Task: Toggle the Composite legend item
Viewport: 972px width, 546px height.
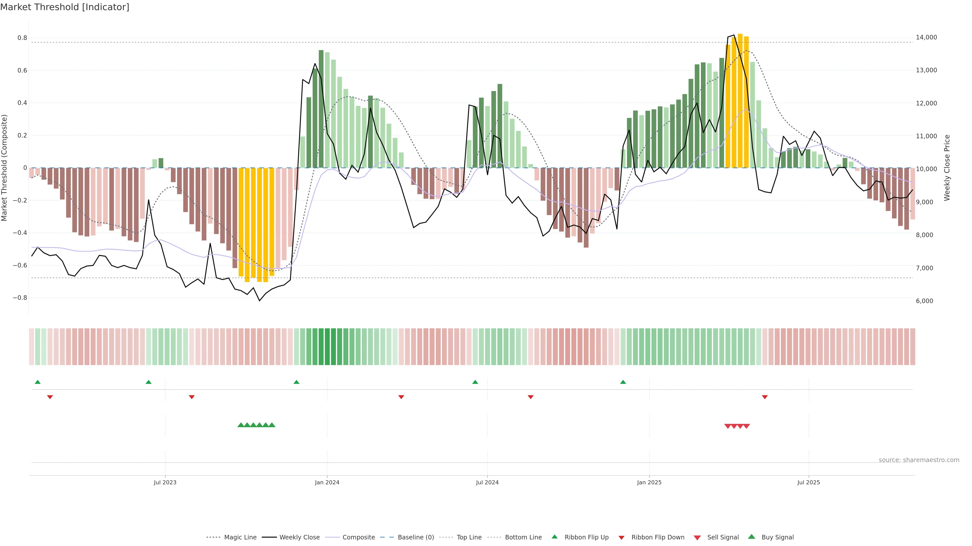Action: 358,537
